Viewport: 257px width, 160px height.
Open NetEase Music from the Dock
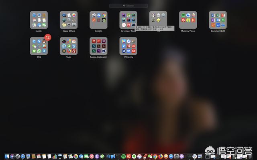coord(128,156)
